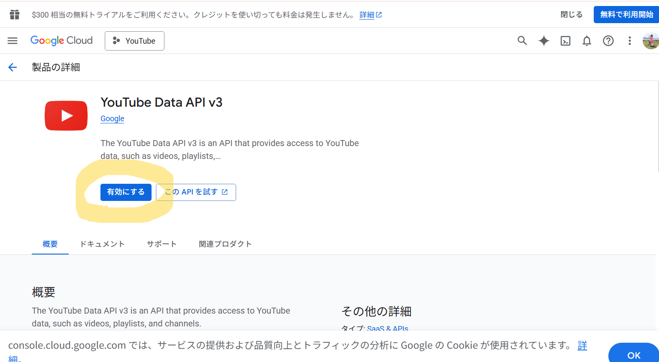Go back using the left arrow
This screenshot has height=362, width=659.
12,67
